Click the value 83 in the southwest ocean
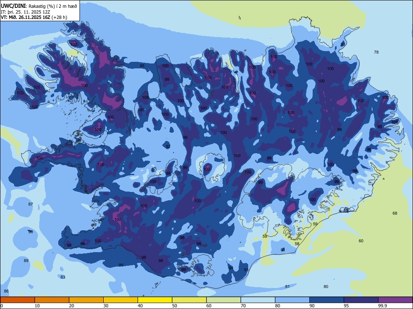The image size is (413, 309). [63, 277]
